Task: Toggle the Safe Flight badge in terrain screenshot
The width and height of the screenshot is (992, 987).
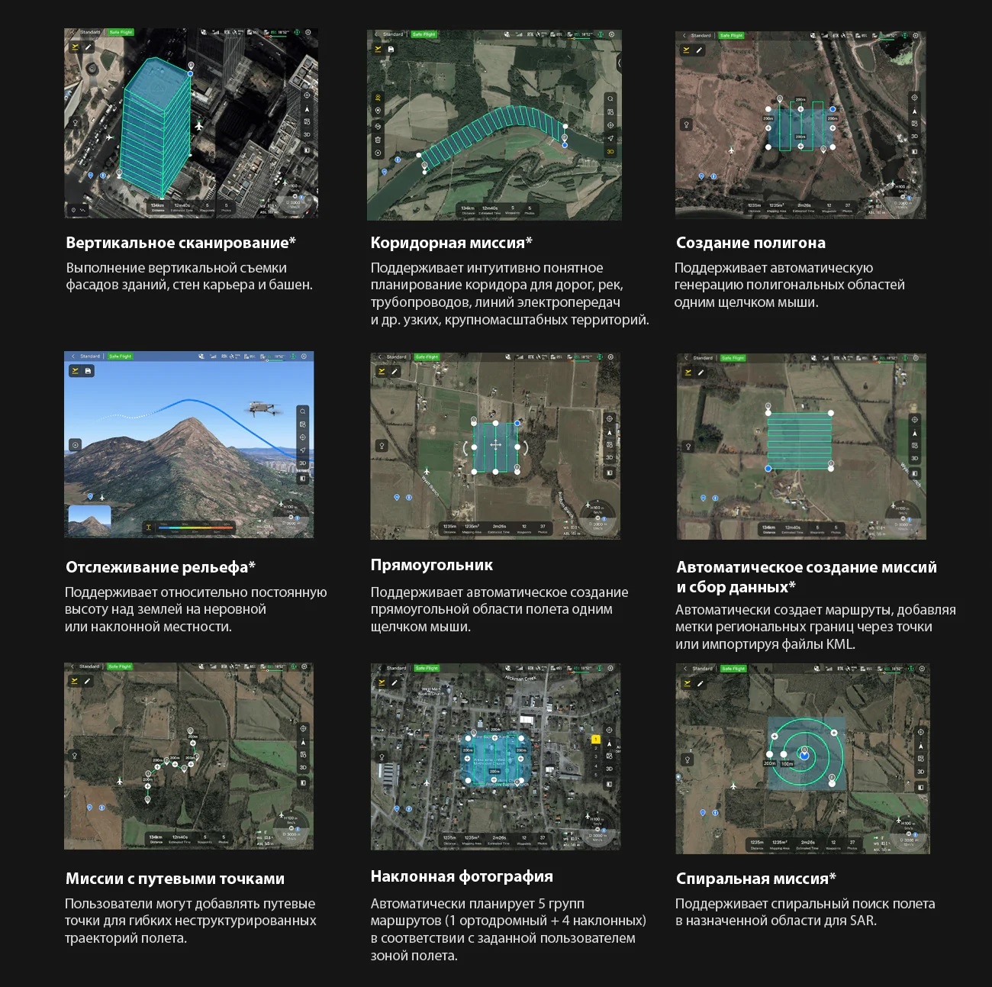Action: pyautogui.click(x=120, y=356)
